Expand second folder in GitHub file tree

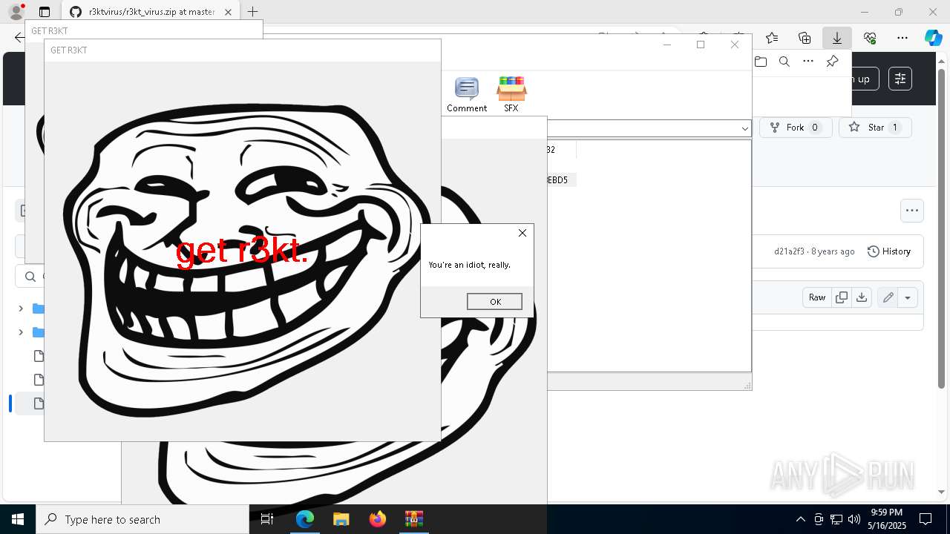pyautogui.click(x=21, y=332)
